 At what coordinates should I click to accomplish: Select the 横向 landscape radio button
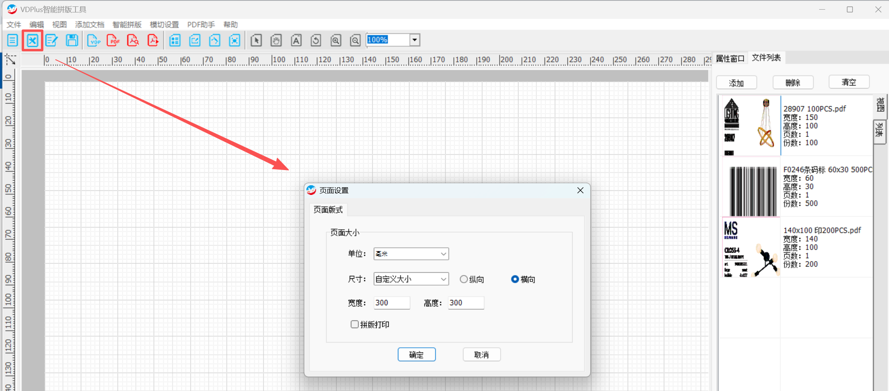(x=515, y=279)
